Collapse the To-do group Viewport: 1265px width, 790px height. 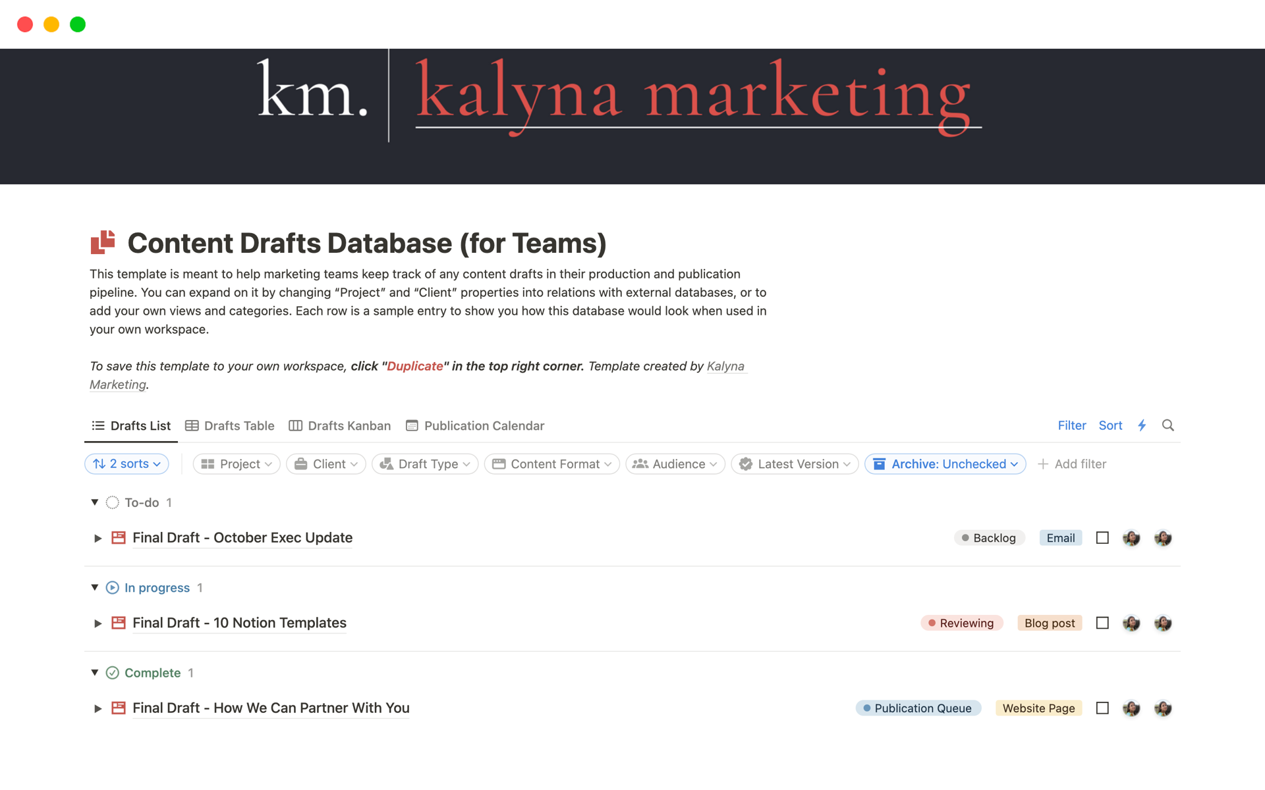tap(95, 502)
